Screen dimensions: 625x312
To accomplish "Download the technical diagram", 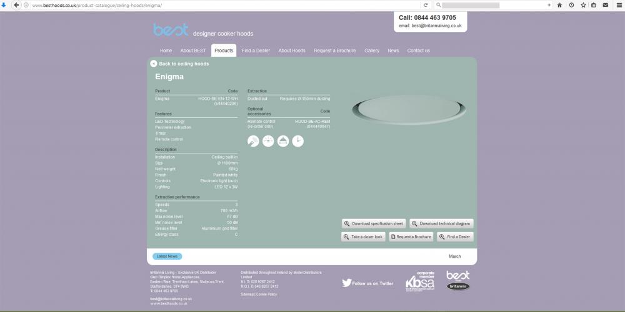I will pyautogui.click(x=442, y=223).
